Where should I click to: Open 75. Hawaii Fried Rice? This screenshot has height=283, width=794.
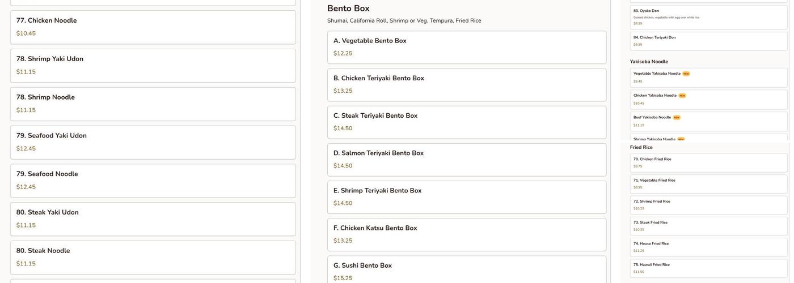point(708,268)
